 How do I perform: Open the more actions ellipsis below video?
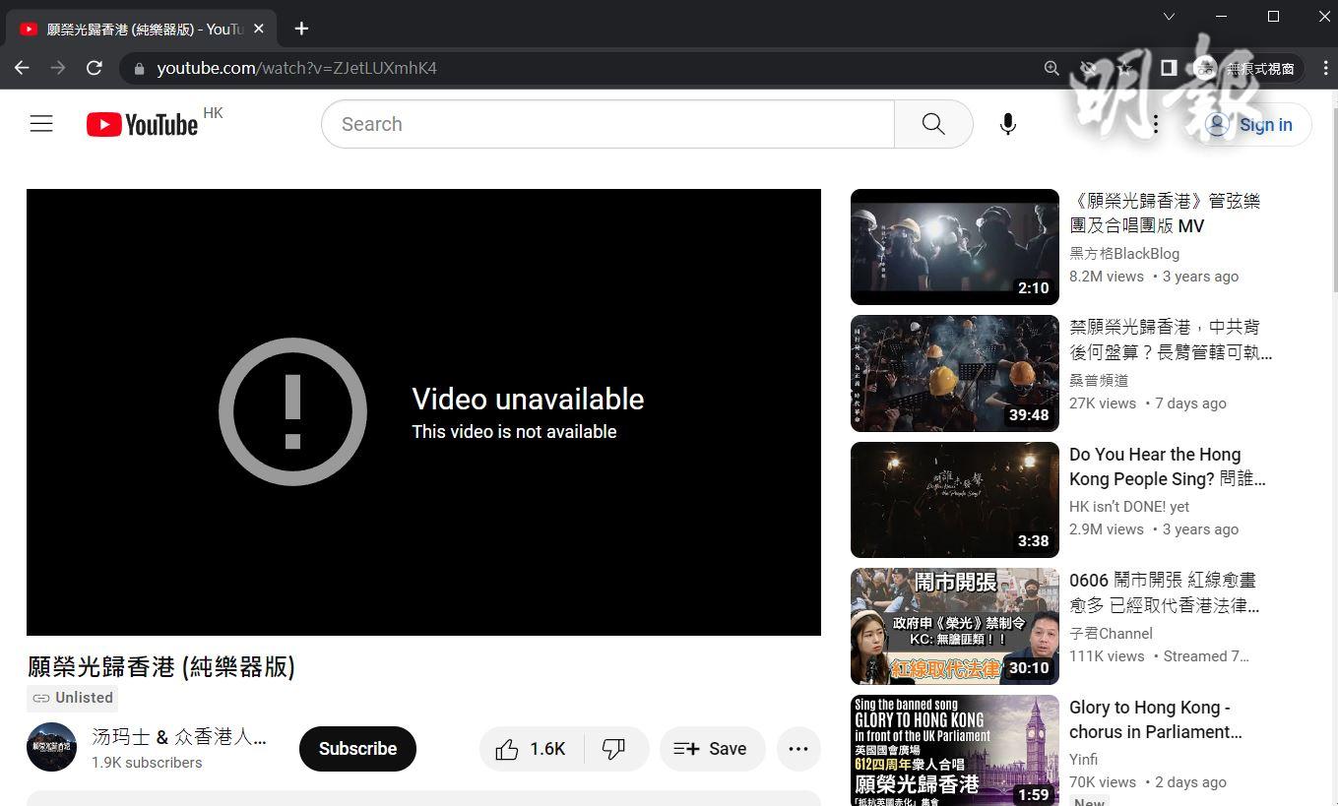click(798, 749)
